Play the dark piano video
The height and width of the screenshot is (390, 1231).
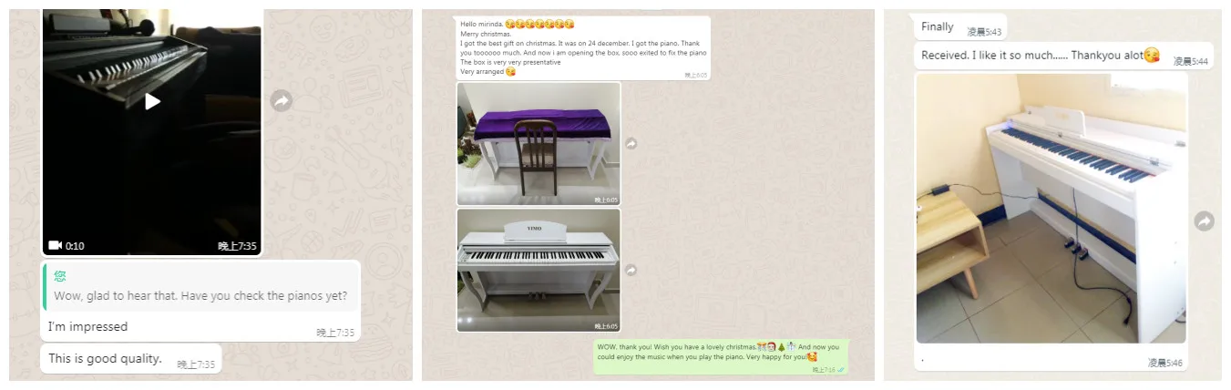point(152,101)
